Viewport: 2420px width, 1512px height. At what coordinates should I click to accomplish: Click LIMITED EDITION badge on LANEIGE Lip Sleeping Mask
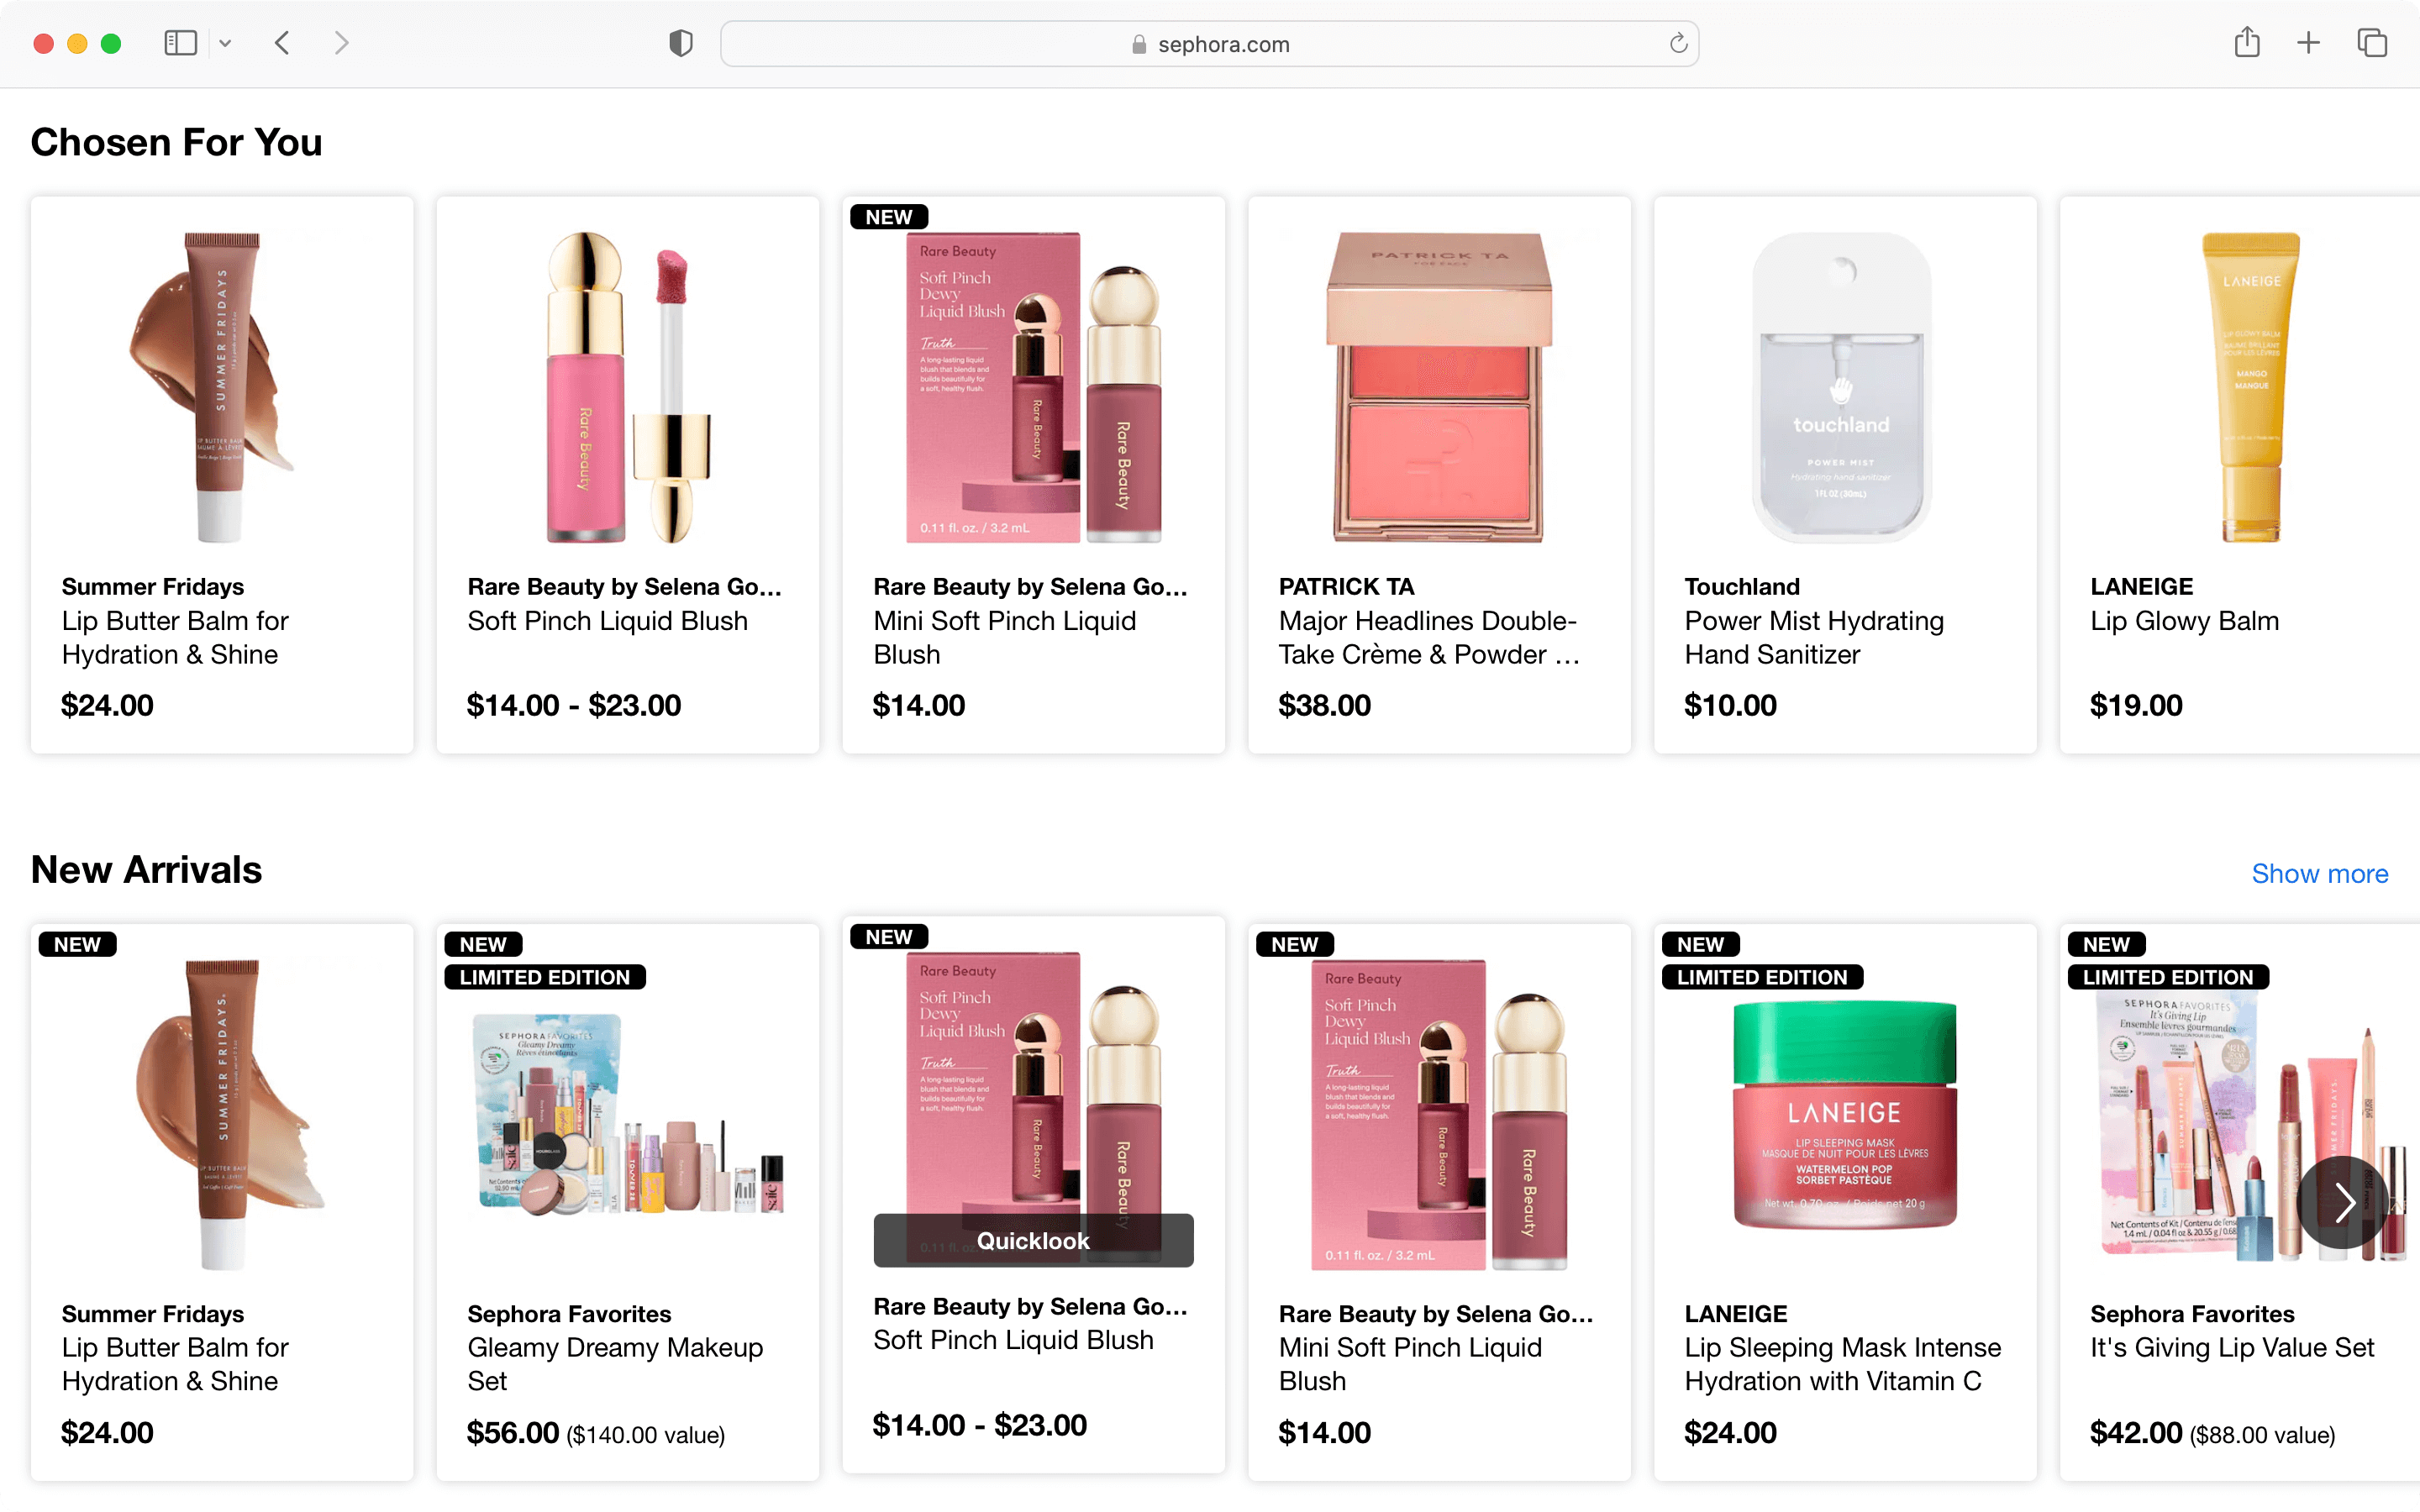tap(1762, 977)
